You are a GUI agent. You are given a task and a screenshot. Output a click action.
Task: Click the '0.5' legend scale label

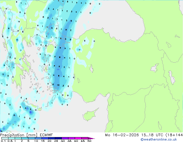pyautogui.click(x=10, y=141)
